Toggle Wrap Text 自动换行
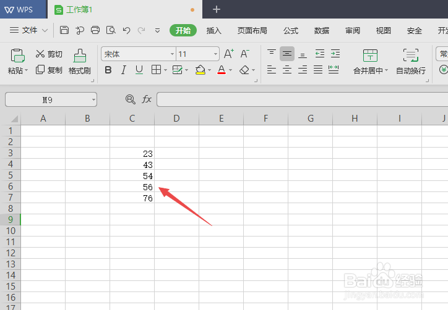 click(x=411, y=62)
